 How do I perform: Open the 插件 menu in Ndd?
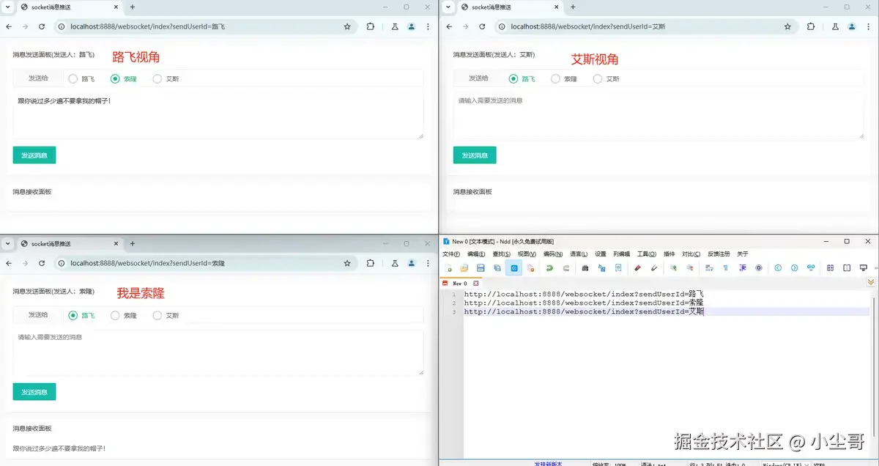pos(670,254)
